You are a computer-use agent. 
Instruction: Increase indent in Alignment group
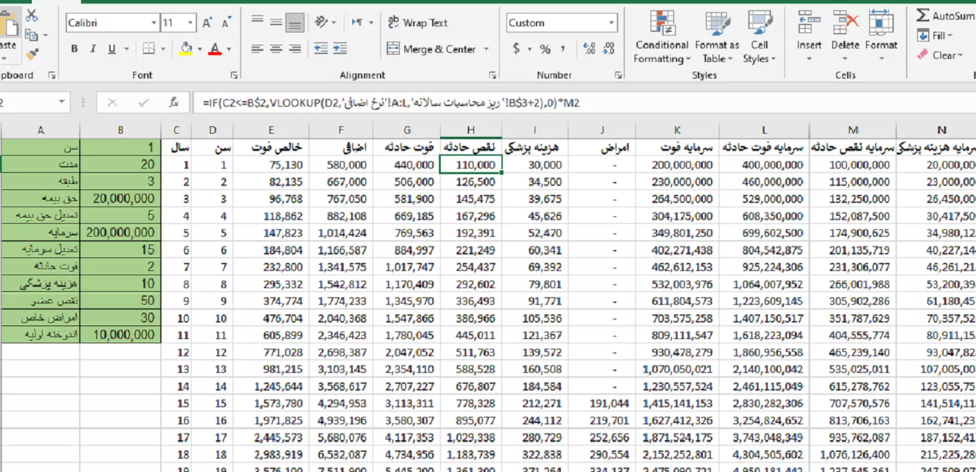[x=340, y=48]
